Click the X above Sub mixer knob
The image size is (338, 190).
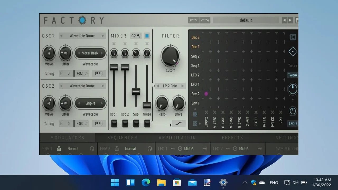(136, 44)
